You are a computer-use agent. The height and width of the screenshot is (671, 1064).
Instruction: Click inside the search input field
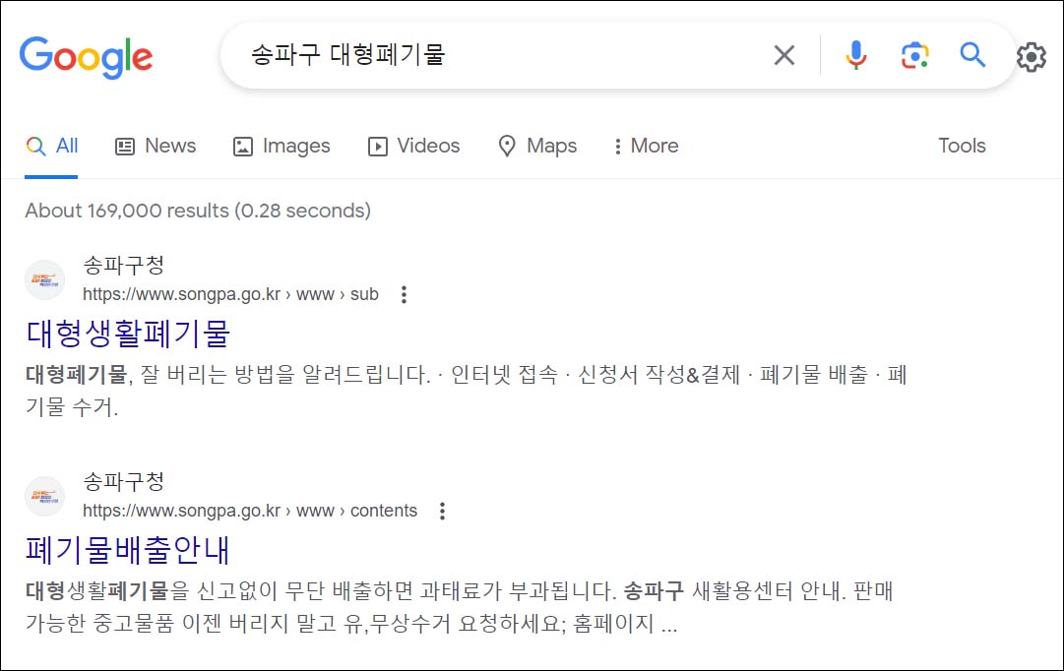(443, 56)
